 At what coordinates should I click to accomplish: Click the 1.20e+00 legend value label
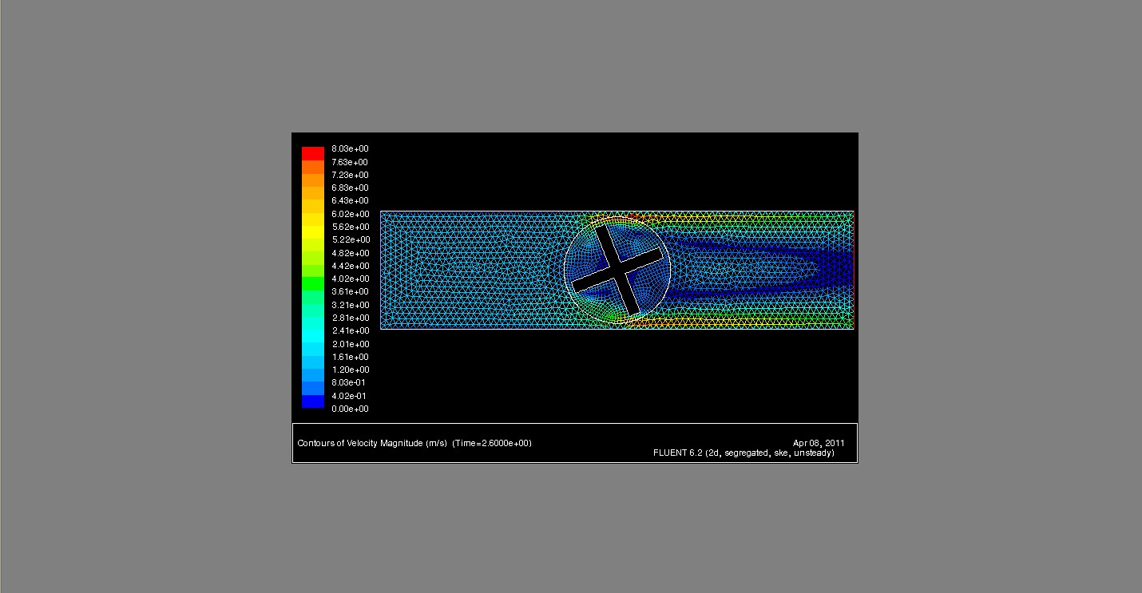(x=349, y=370)
